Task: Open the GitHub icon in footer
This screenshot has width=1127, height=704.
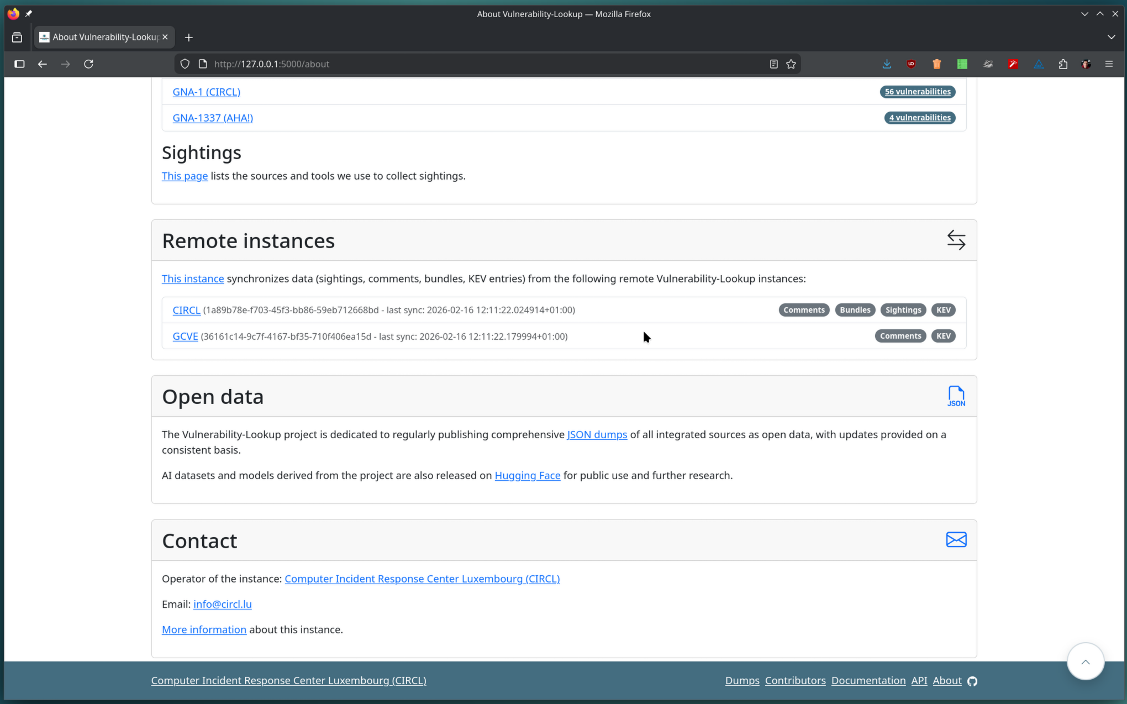Action: coord(972,681)
